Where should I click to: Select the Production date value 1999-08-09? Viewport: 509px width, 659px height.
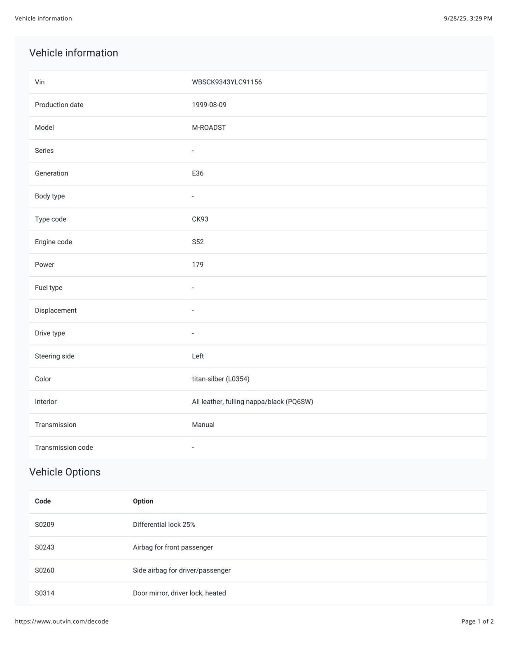tap(209, 105)
